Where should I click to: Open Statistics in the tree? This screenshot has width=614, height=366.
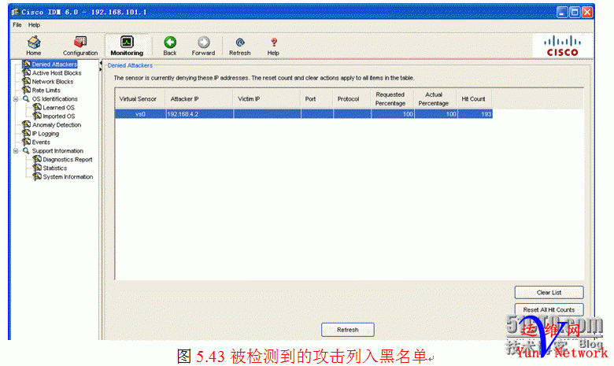pyautogui.click(x=55, y=168)
